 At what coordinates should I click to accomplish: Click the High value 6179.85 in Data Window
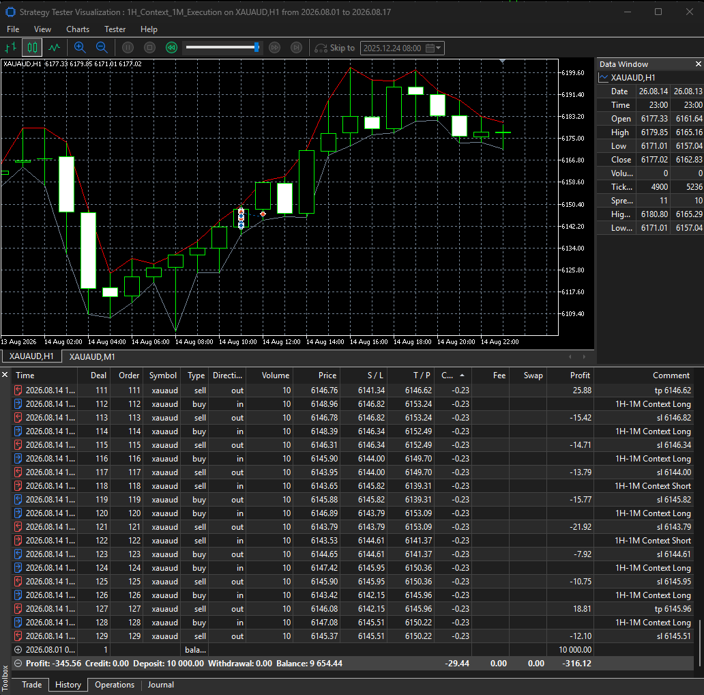tap(654, 132)
